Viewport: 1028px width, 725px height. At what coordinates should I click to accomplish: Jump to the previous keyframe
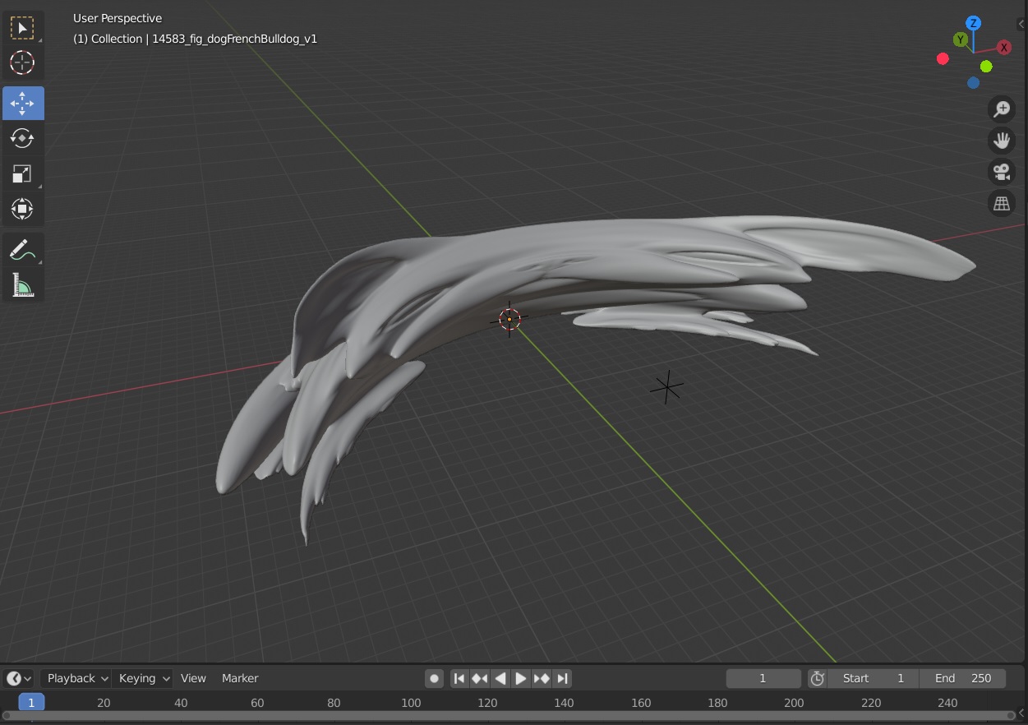point(480,678)
